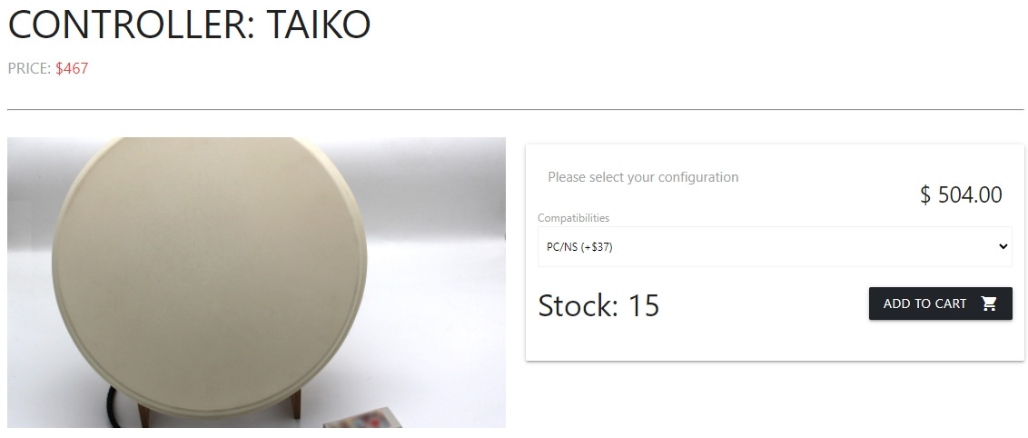Click empty space below Add to Cart
This screenshot has height=438, width=1028.
[x=940, y=341]
